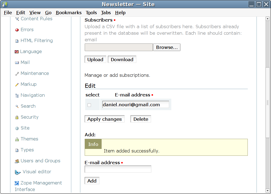Click the Security padlock icon
271x194 pixels.
[x=17, y=117]
